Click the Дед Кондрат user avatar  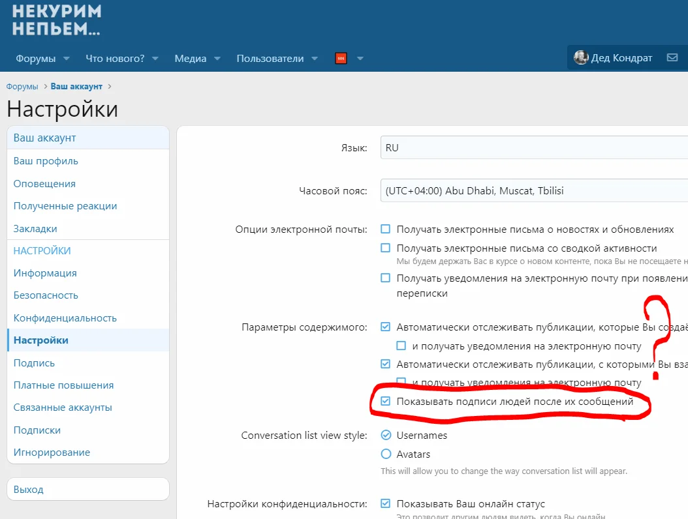(x=581, y=57)
